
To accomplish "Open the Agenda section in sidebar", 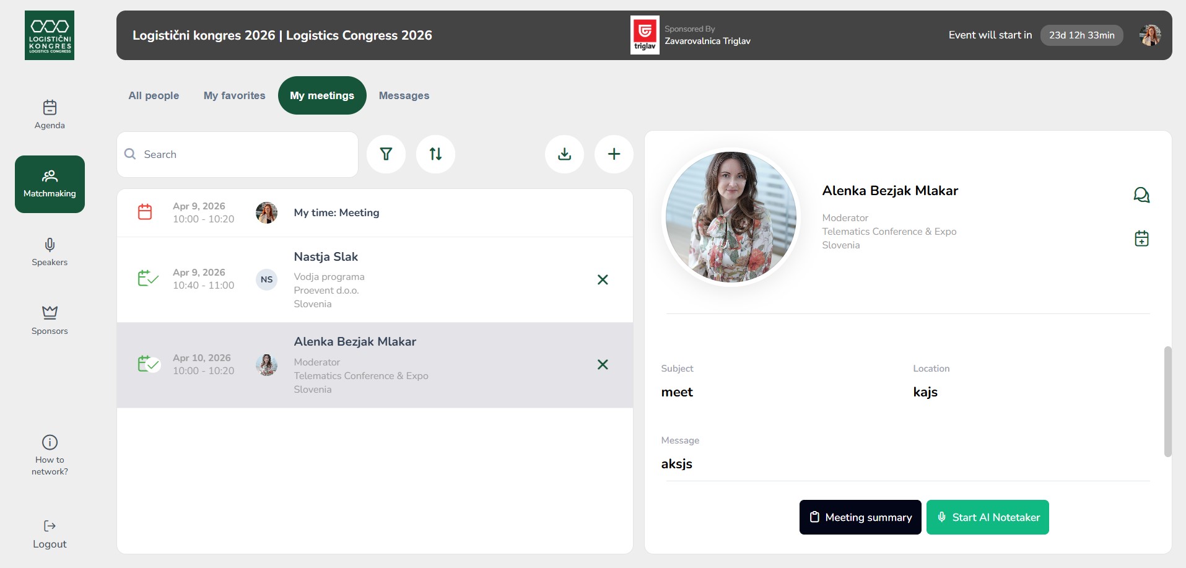I will [x=50, y=115].
